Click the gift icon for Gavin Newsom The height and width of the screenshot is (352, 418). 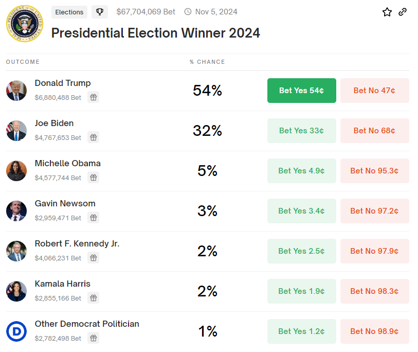[93, 218]
